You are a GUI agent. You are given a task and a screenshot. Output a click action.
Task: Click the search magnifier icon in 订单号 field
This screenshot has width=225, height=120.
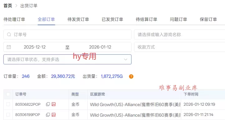(9, 35)
